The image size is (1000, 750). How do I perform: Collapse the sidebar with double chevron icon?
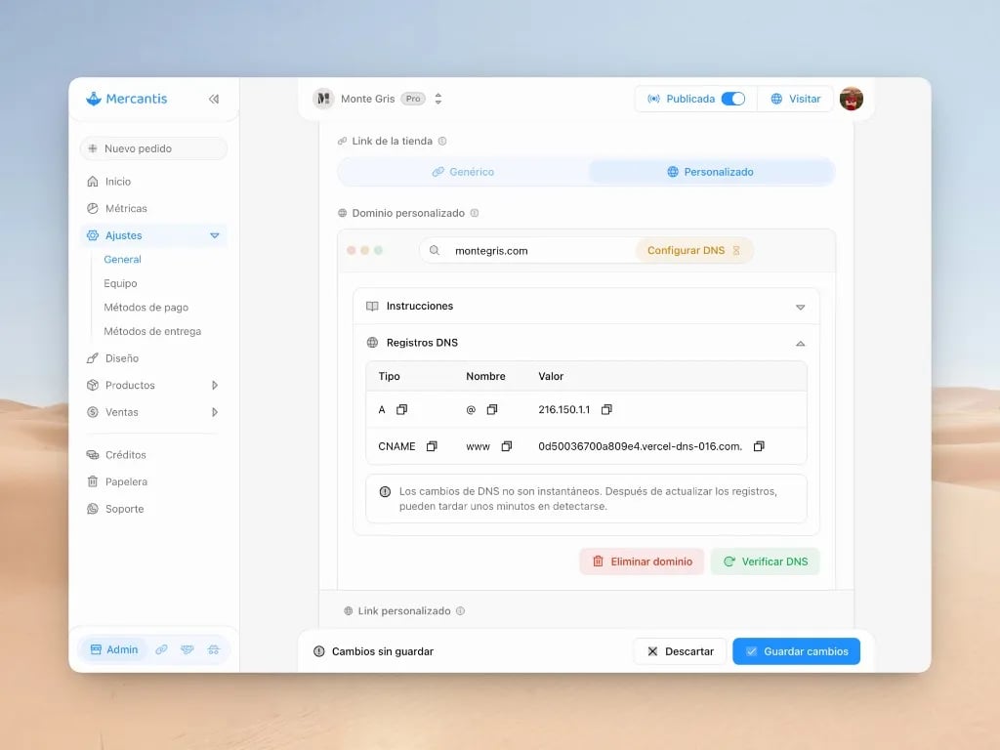point(214,99)
